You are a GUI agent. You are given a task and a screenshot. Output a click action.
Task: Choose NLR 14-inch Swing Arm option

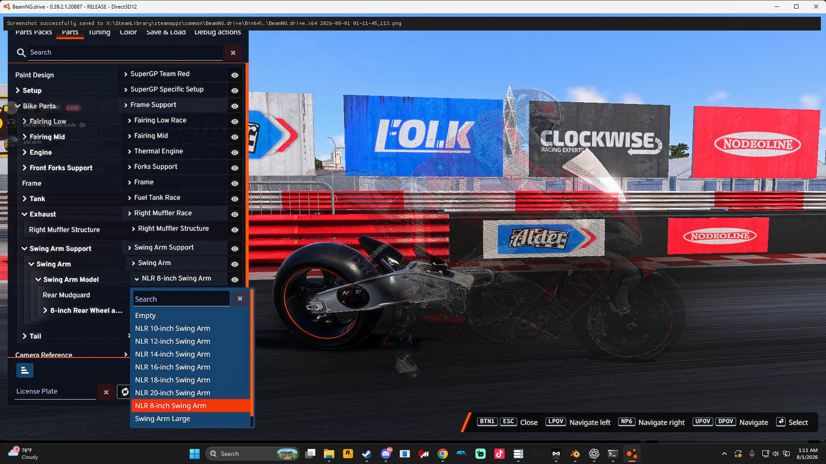(191, 354)
